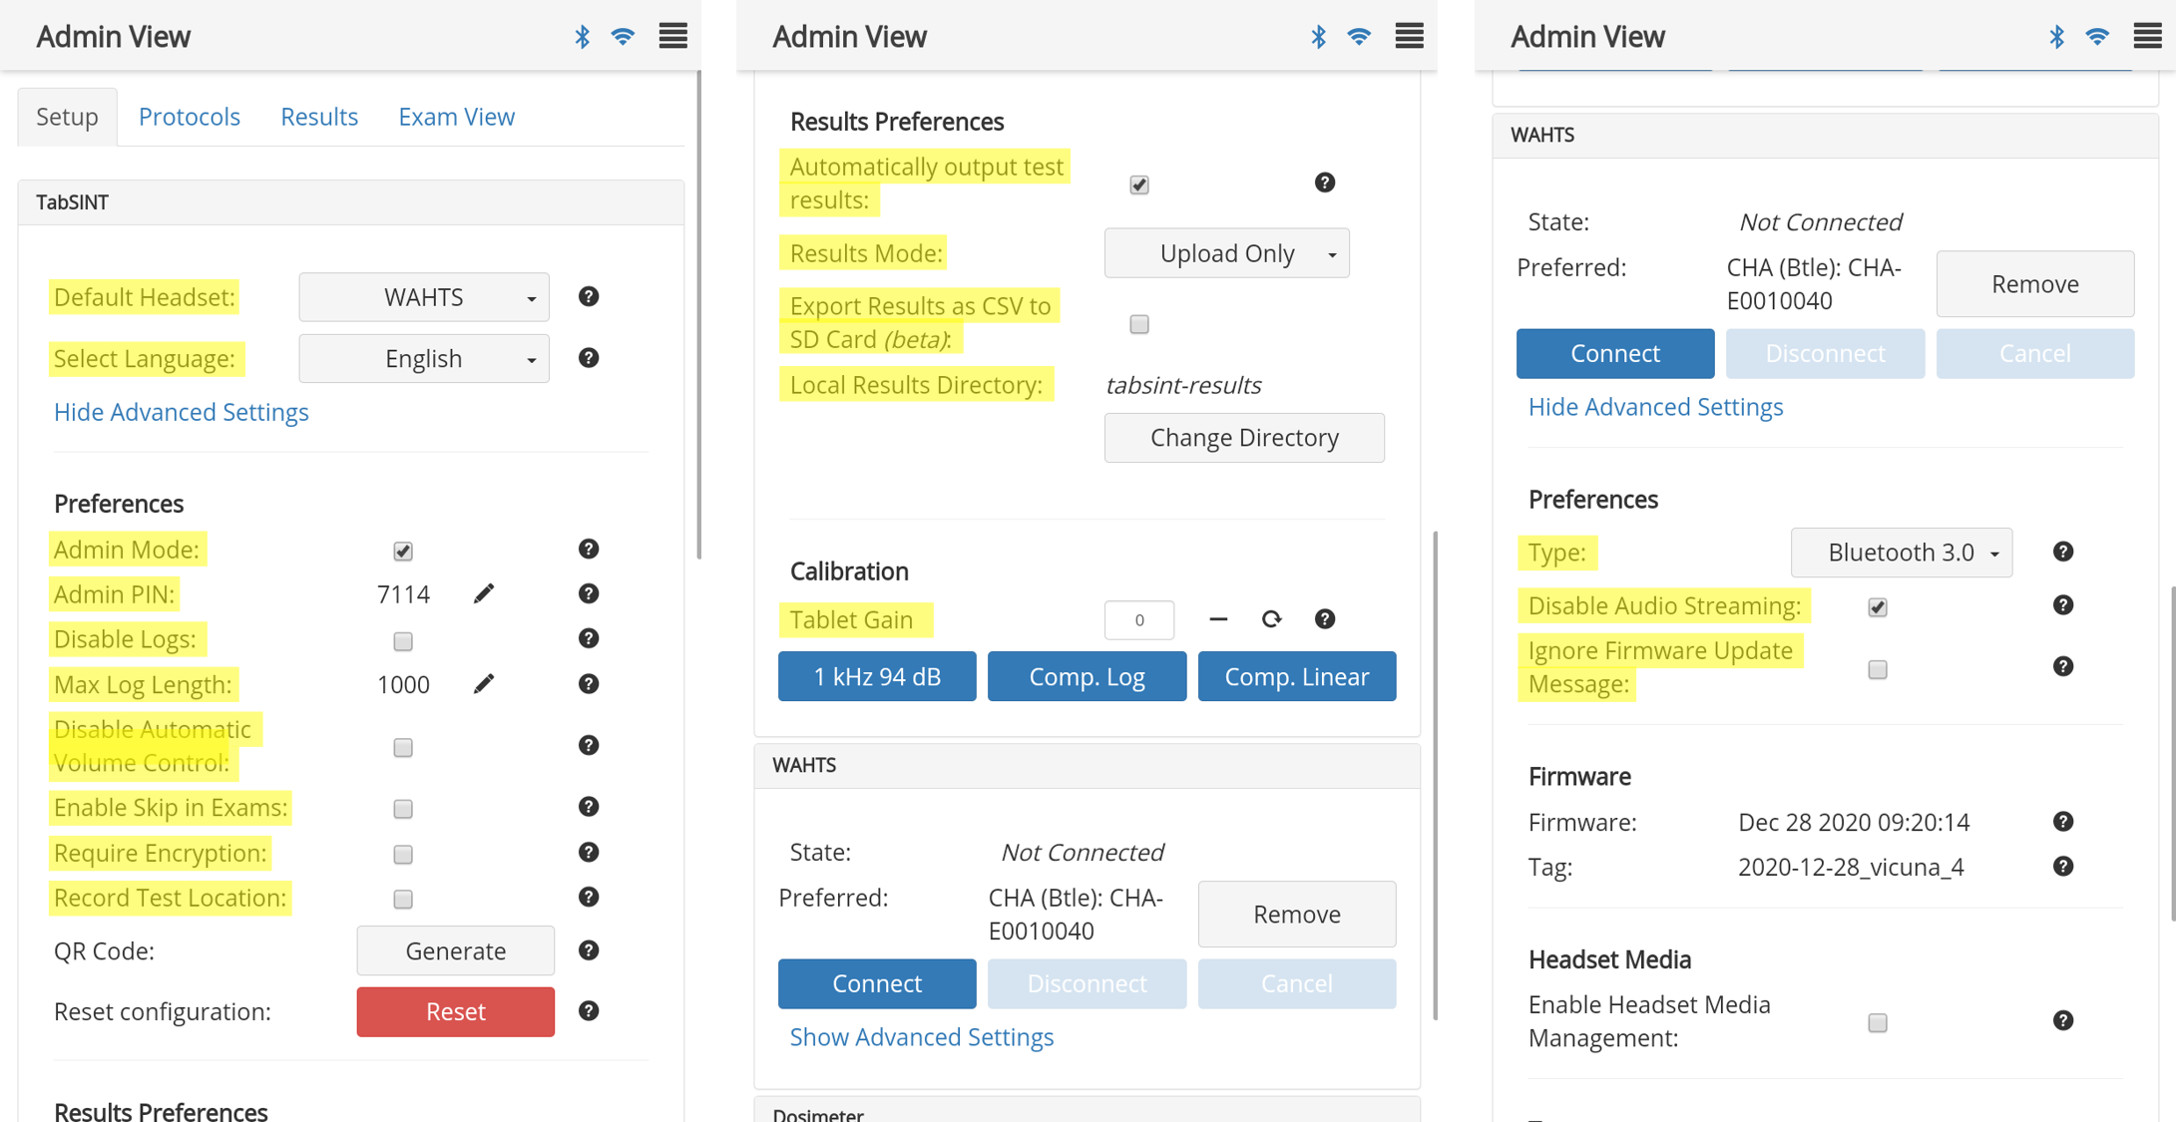
Task: Open the Default Headset WAHTS dropdown
Action: coord(424,297)
